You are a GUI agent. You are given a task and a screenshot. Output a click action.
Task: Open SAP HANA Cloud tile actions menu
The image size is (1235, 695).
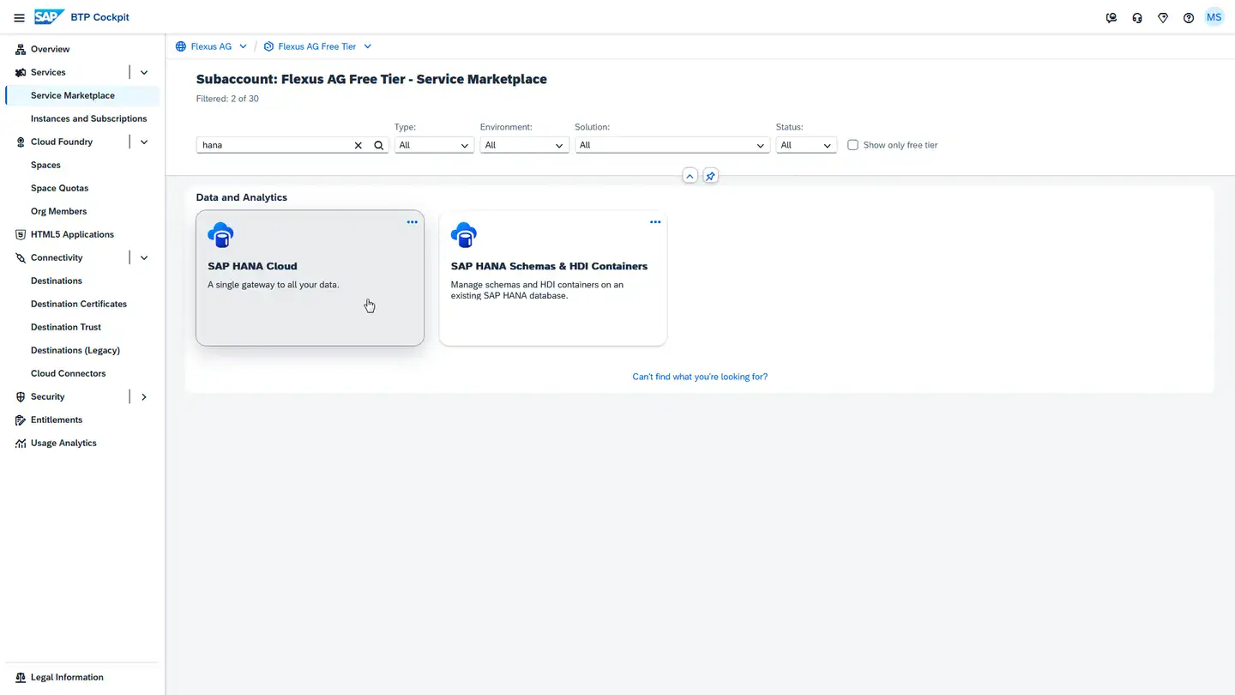click(x=413, y=222)
